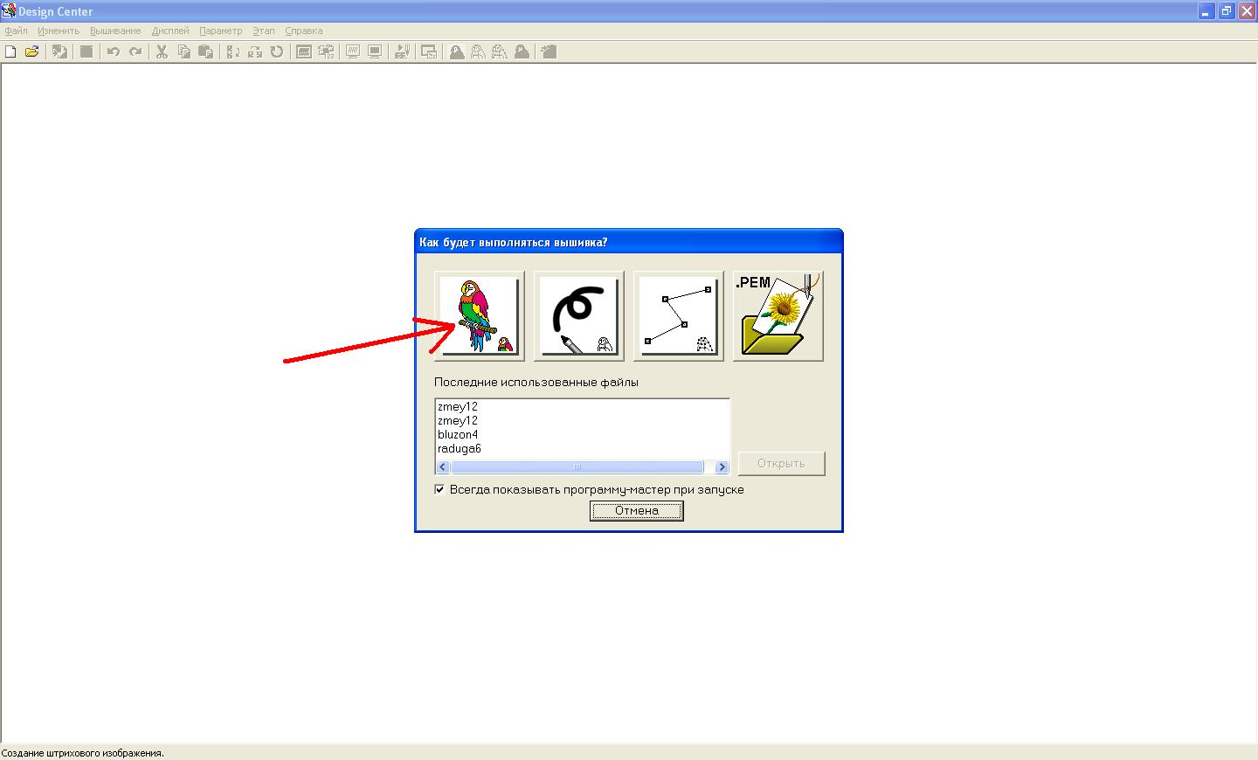
Task: Click recent files scrollbar left arrow
Action: pyautogui.click(x=443, y=466)
